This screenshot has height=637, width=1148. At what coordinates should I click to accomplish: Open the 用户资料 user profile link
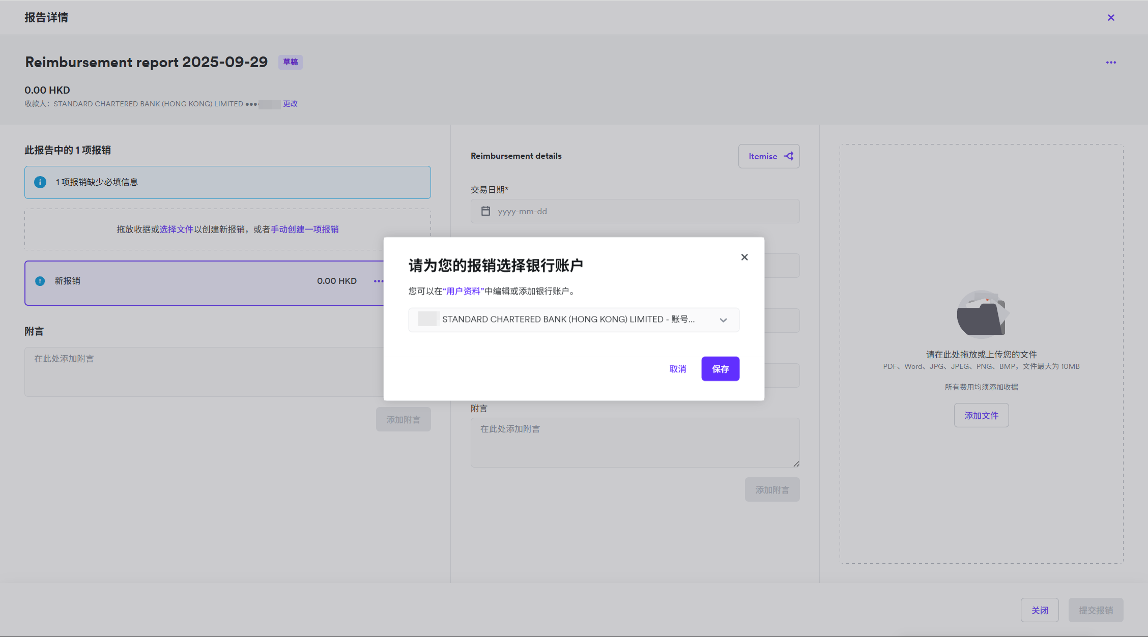point(463,291)
